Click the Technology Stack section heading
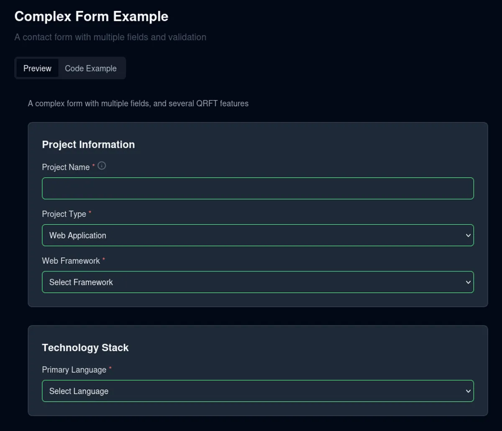Viewport: 502px width, 431px height. click(x=85, y=347)
